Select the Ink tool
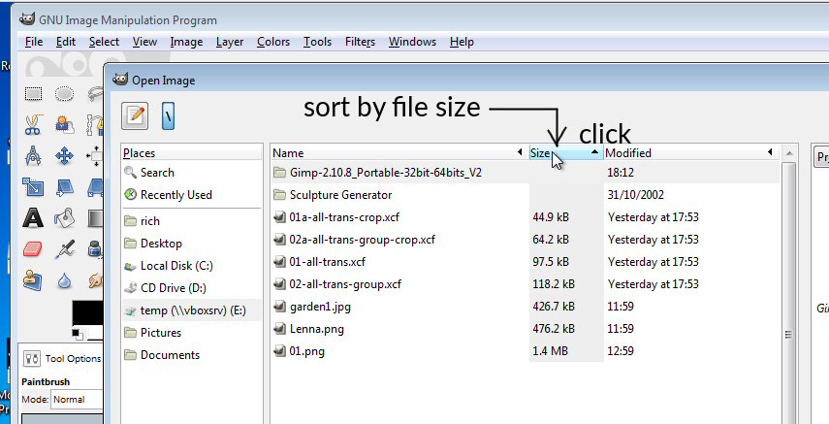This screenshot has width=829, height=424. click(95, 249)
